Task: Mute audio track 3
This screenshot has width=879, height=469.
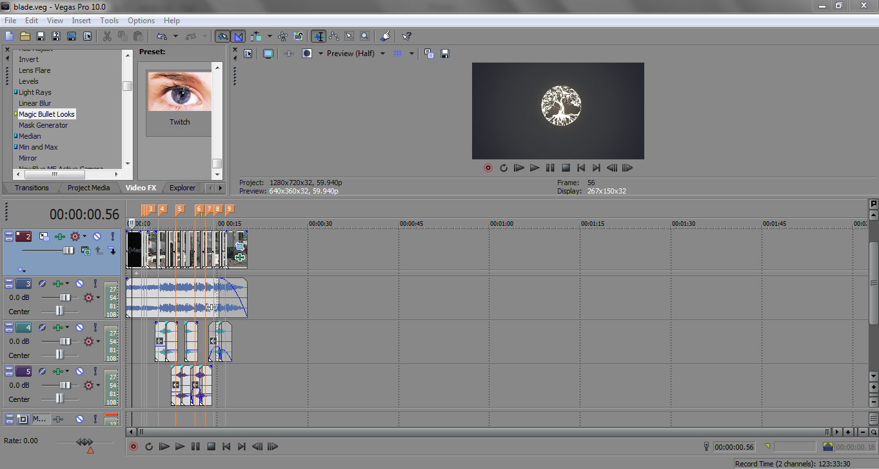Action: pos(80,283)
